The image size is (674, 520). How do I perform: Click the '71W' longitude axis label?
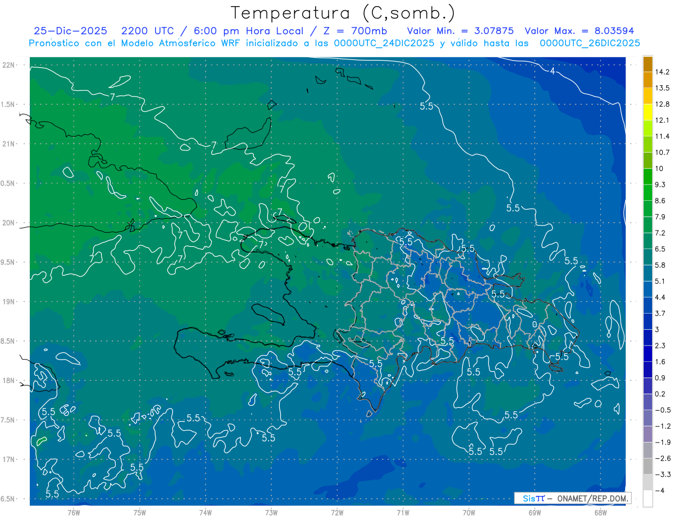[x=403, y=512]
